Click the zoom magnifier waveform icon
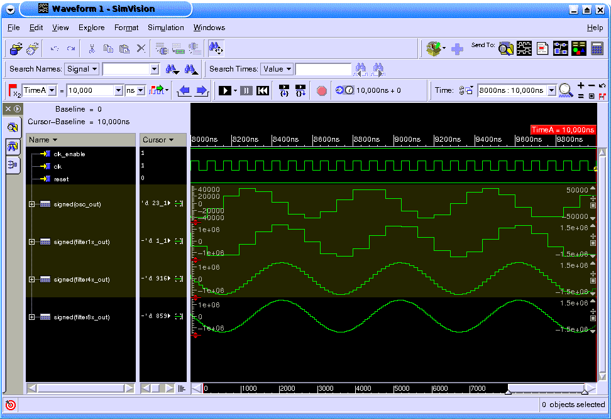 tap(566, 90)
